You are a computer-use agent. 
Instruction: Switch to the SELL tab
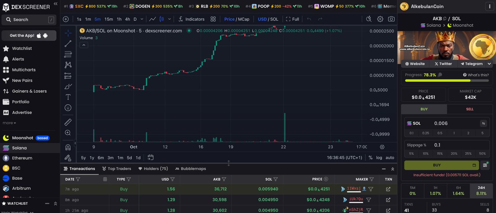pyautogui.click(x=470, y=109)
